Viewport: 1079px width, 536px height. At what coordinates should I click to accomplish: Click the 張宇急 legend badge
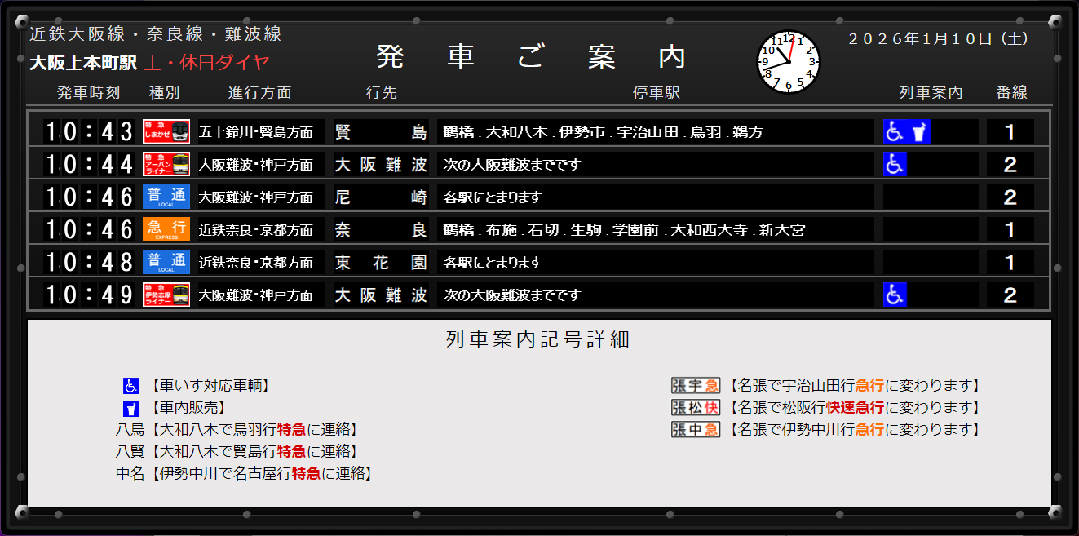tap(696, 386)
